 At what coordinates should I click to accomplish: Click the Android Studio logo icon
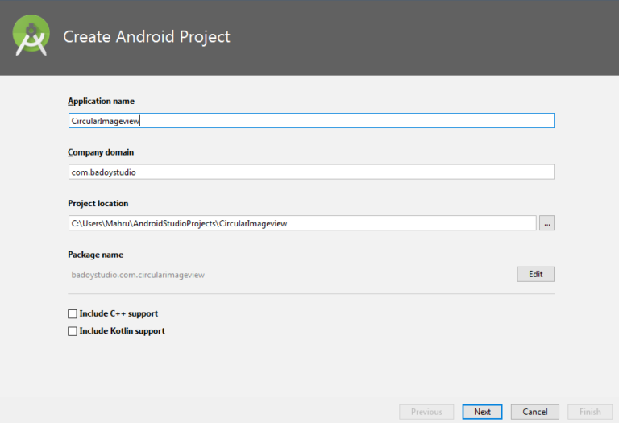[x=31, y=36]
